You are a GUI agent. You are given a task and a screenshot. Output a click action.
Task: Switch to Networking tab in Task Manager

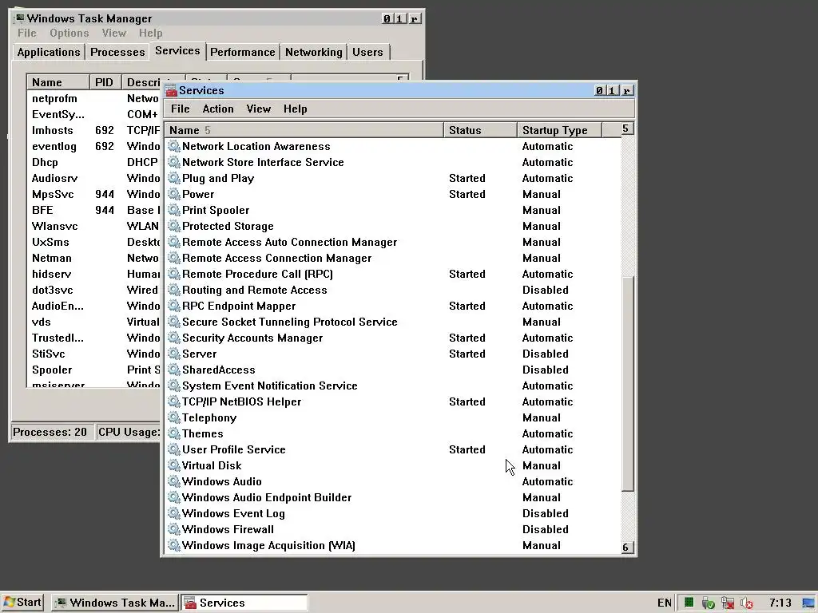pyautogui.click(x=313, y=52)
